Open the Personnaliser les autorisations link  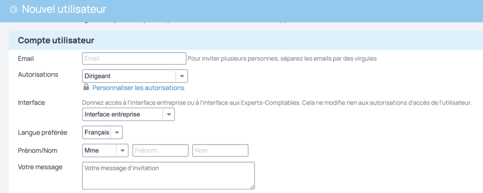[138, 88]
